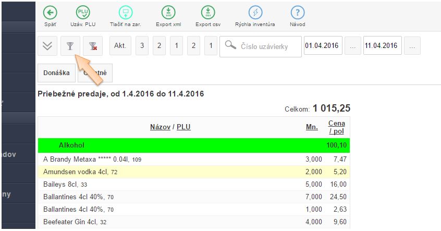The width and height of the screenshot is (441, 231).
Task: Click the filter funnel icon
Action: (70, 46)
